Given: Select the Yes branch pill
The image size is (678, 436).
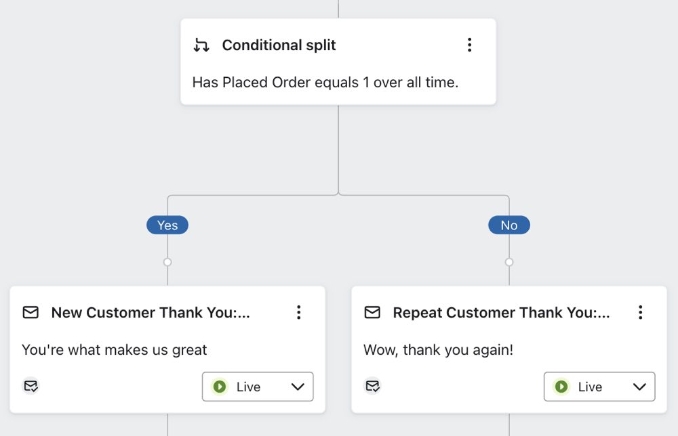Looking at the screenshot, I should 167,225.
